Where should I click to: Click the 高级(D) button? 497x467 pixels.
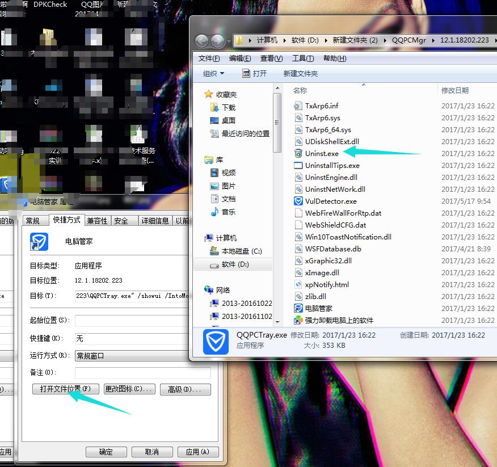pos(185,389)
